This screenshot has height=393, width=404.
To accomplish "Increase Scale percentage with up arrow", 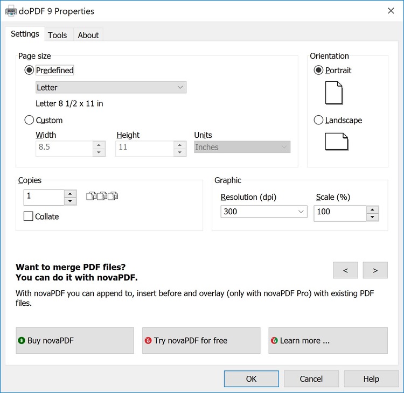I will coord(373,209).
